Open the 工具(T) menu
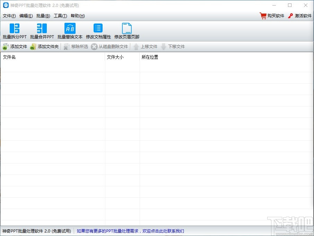Image resolution: width=314 pixels, height=236 pixels. (x=60, y=16)
